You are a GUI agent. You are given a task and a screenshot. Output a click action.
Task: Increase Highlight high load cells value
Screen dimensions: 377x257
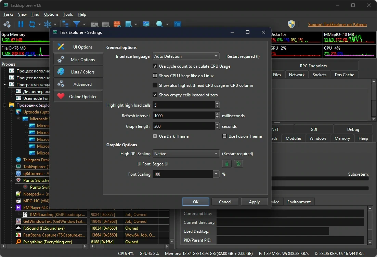pyautogui.click(x=217, y=103)
